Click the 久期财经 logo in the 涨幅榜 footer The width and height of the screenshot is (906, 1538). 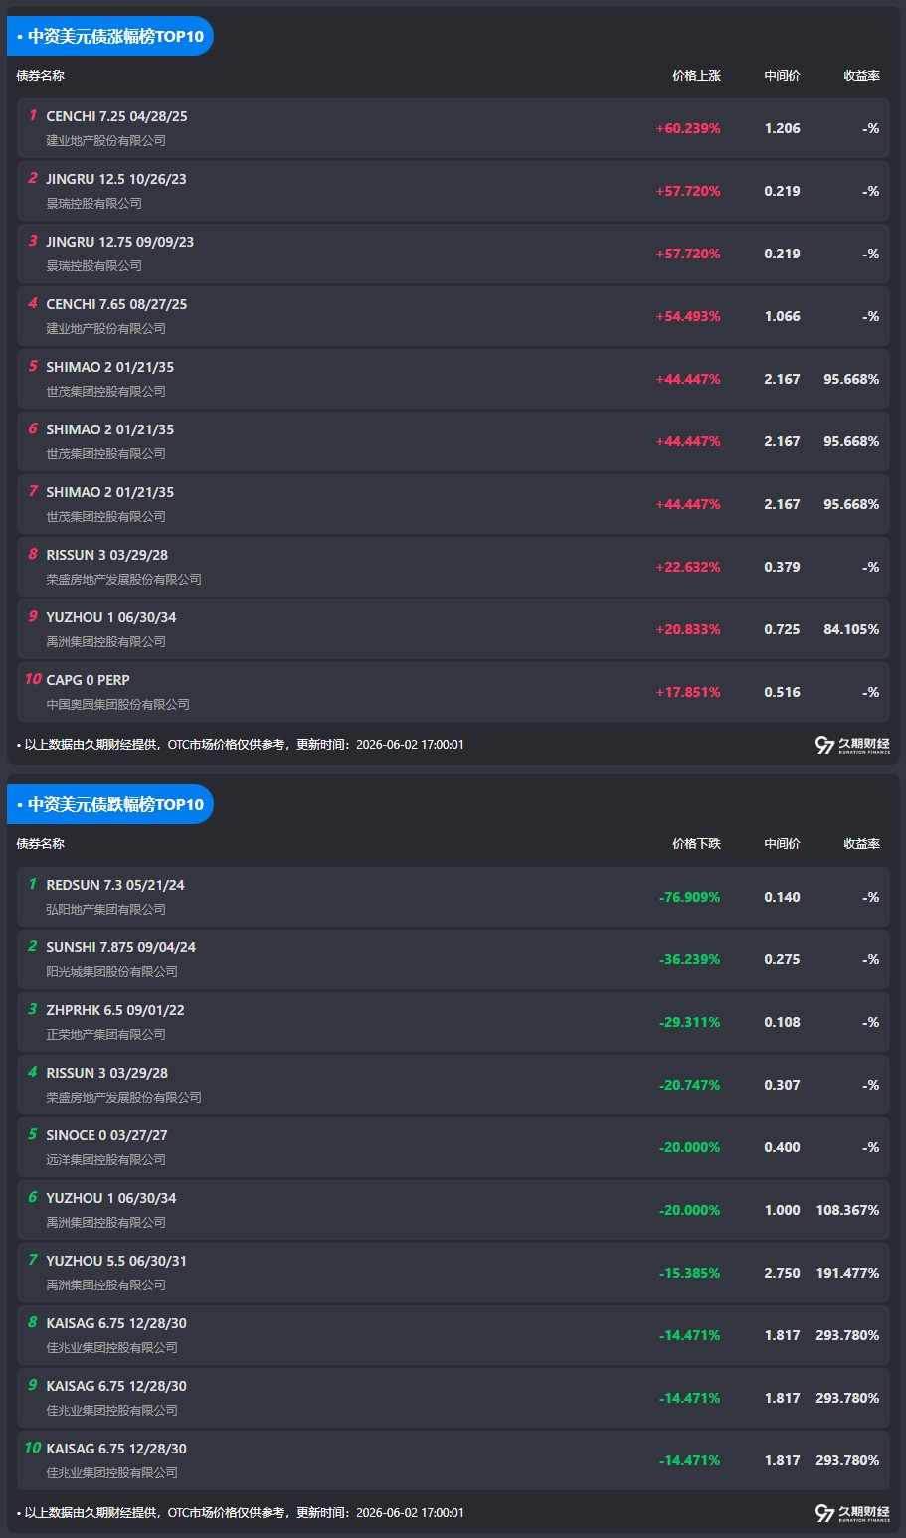[x=852, y=745]
